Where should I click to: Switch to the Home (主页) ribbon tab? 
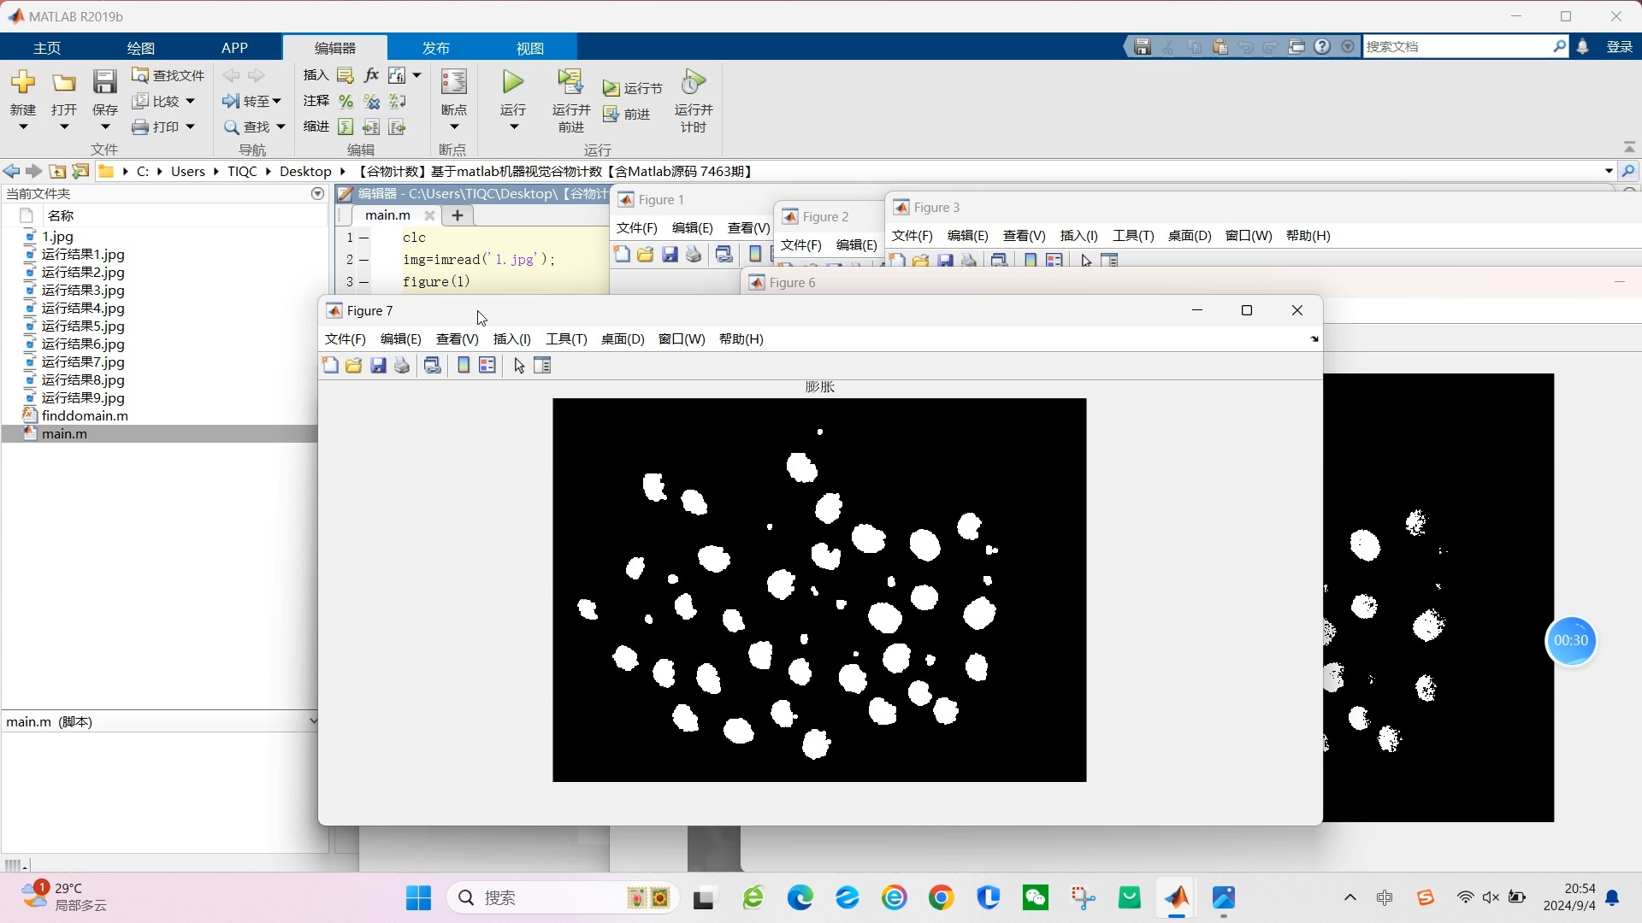point(47,48)
